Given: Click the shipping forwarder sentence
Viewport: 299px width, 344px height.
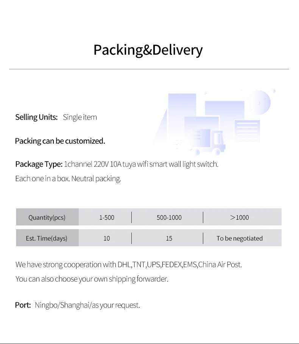Looking at the screenshot, I should pos(92,279).
